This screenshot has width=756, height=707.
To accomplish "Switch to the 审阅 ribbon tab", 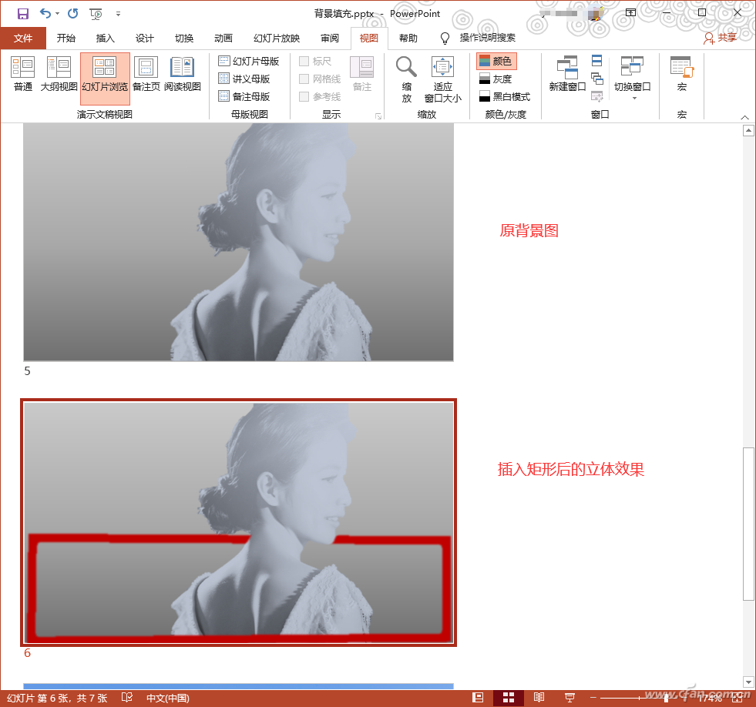I will (330, 38).
